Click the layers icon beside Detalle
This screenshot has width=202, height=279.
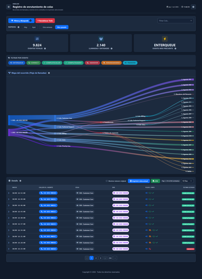pos(9,181)
